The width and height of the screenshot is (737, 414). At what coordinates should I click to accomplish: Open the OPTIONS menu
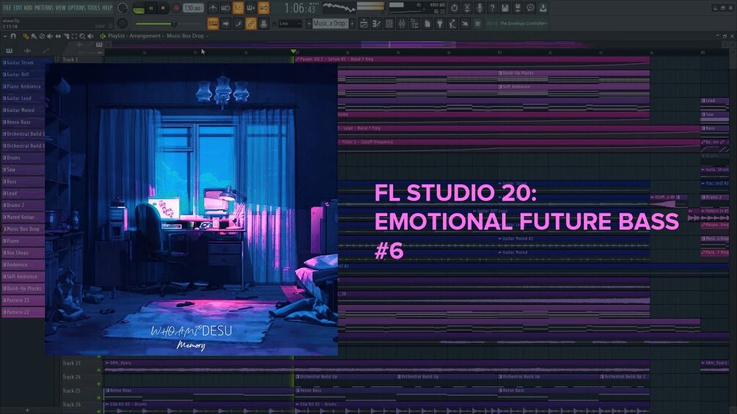click(76, 7)
